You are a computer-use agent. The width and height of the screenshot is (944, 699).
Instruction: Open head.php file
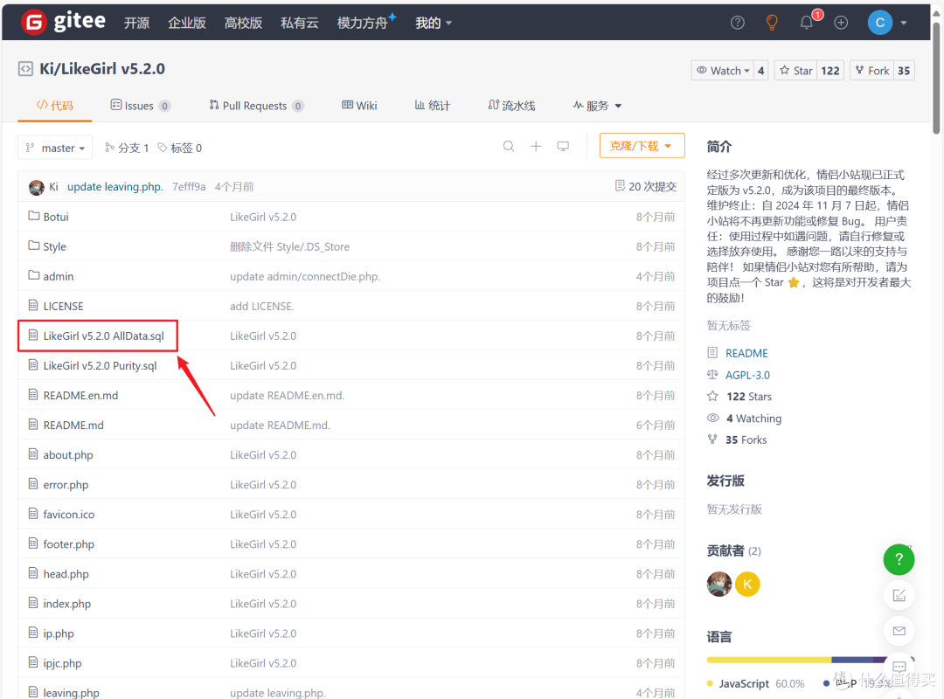(66, 574)
